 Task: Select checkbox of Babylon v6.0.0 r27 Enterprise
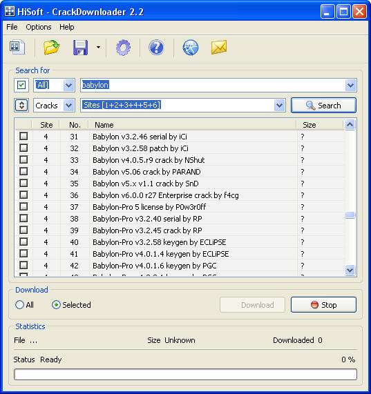(x=23, y=195)
